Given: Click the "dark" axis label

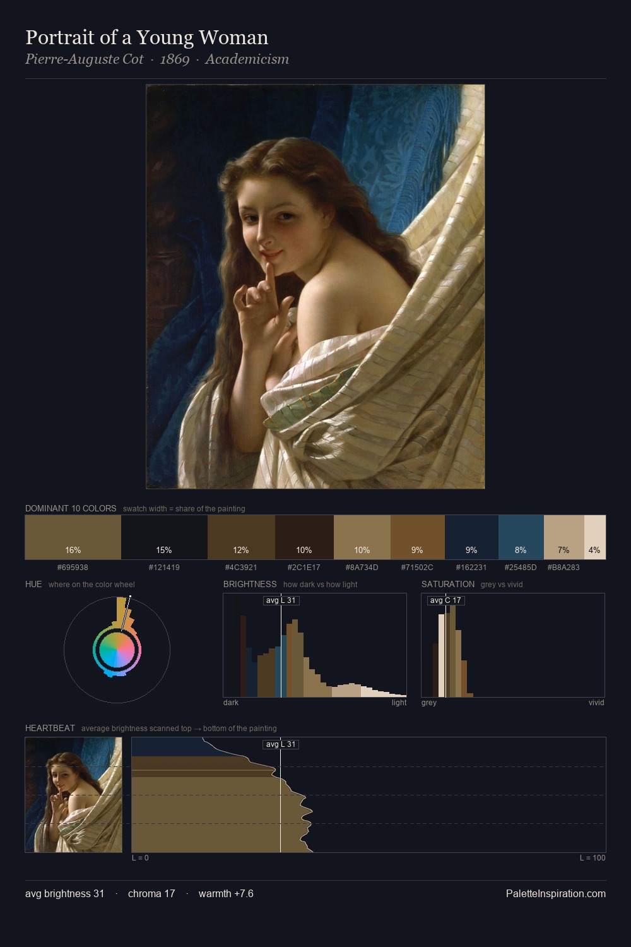Looking at the screenshot, I should [x=231, y=703].
